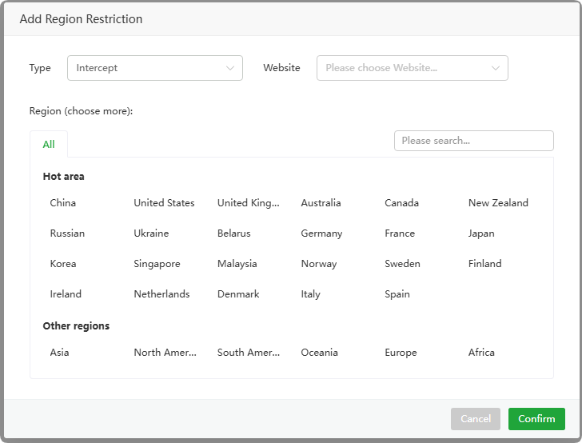Choose the truncated North America region

(165, 353)
